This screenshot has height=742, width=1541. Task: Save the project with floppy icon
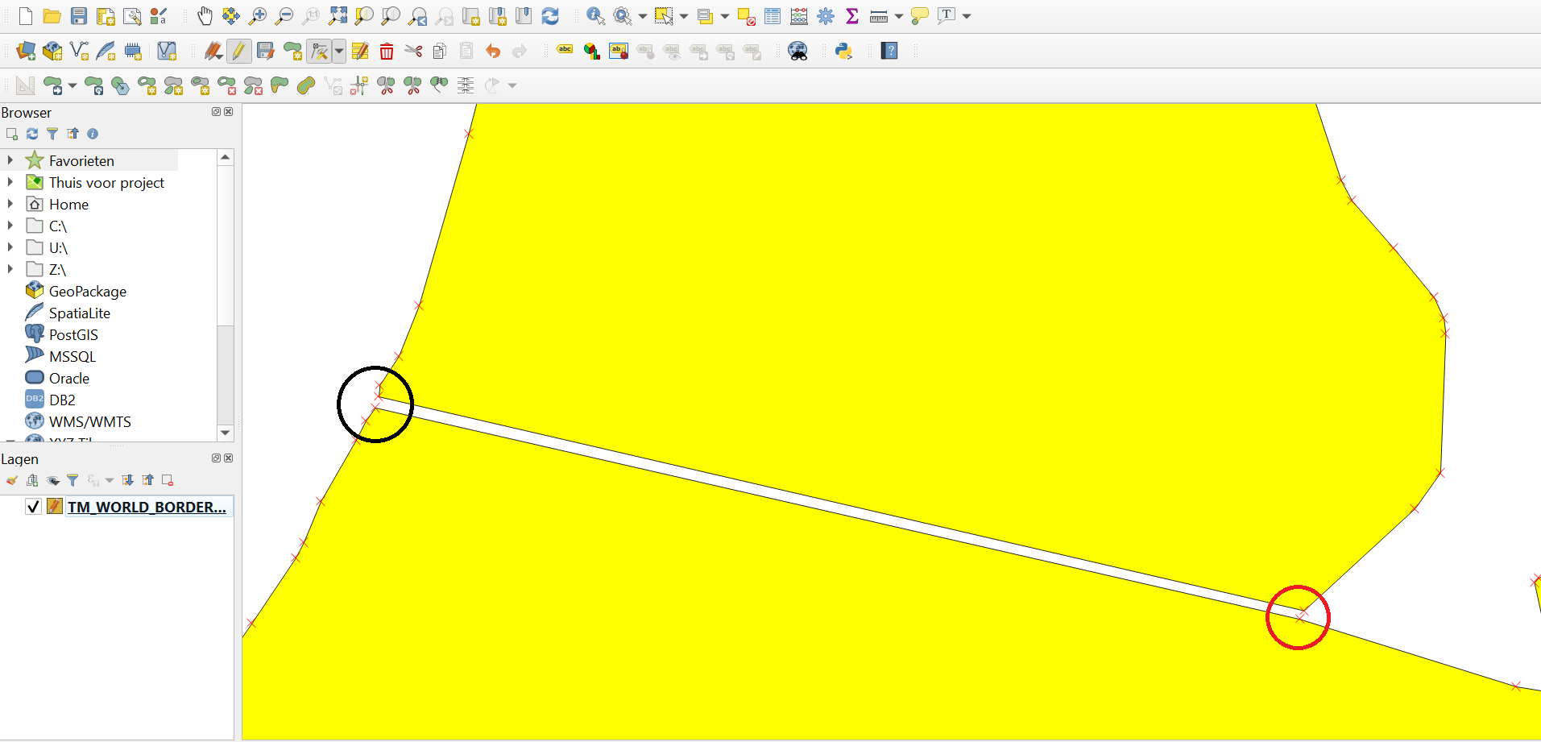79,16
